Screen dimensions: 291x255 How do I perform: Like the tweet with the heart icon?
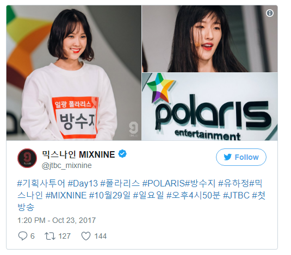(x=86, y=236)
